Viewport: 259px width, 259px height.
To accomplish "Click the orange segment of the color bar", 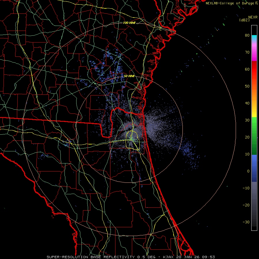I will coord(254,94).
